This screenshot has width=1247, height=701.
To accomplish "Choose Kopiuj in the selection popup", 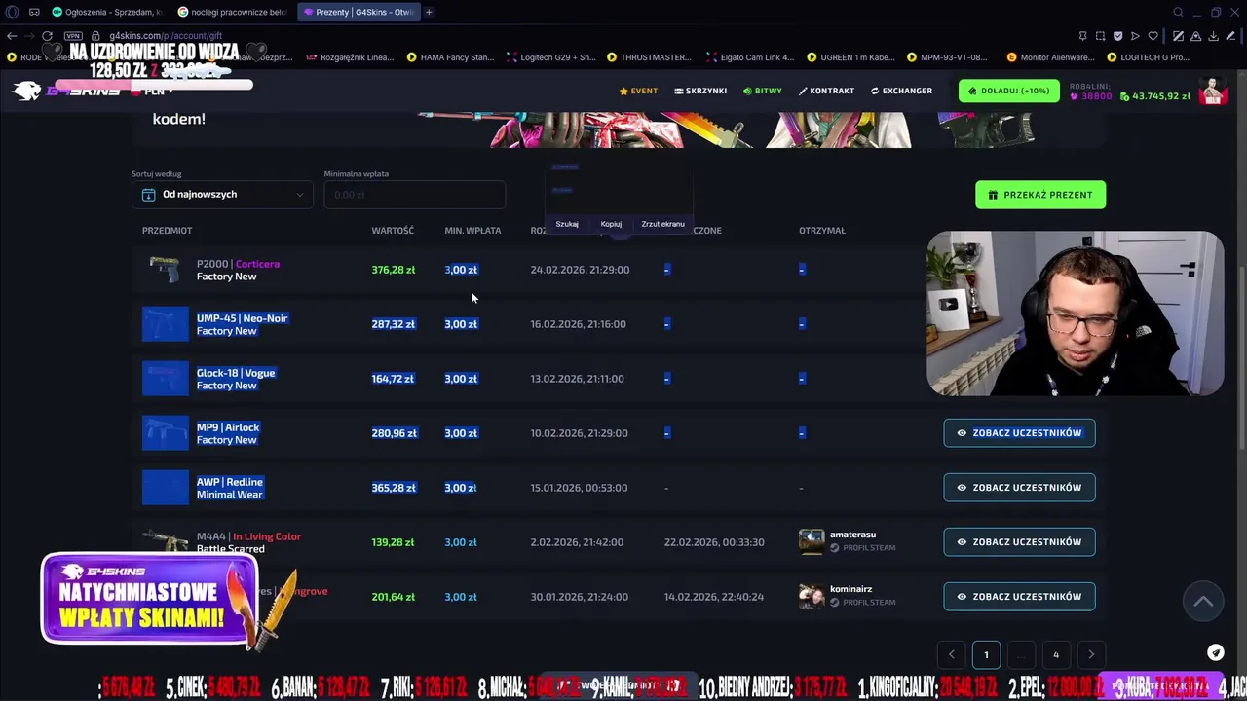I will (611, 224).
